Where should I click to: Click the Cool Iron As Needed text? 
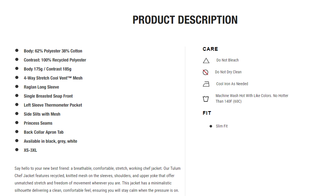coord(232,84)
